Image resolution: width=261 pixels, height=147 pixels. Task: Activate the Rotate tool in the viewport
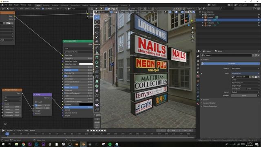(x=97, y=32)
